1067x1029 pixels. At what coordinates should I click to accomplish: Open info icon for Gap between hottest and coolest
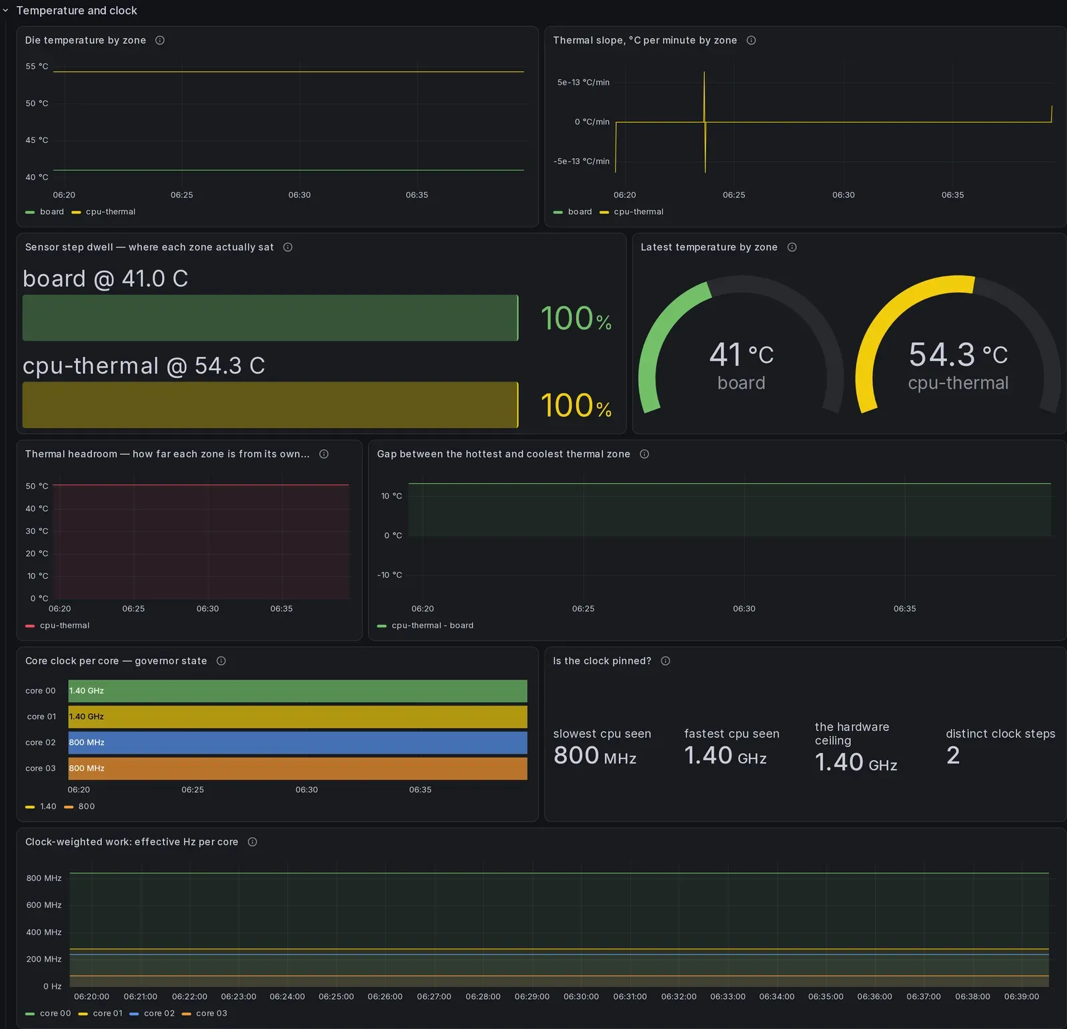(644, 454)
